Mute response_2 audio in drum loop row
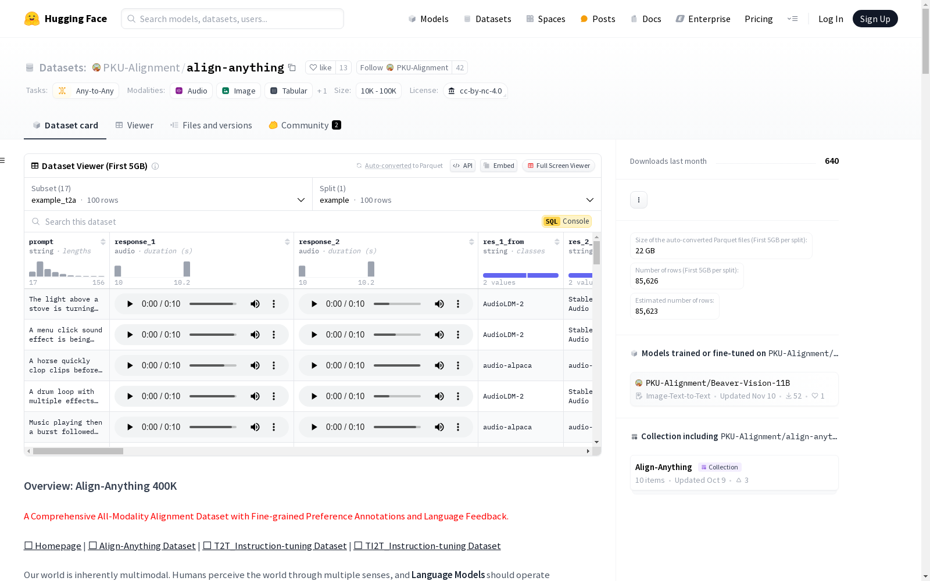This screenshot has width=930, height=581. tap(439, 396)
